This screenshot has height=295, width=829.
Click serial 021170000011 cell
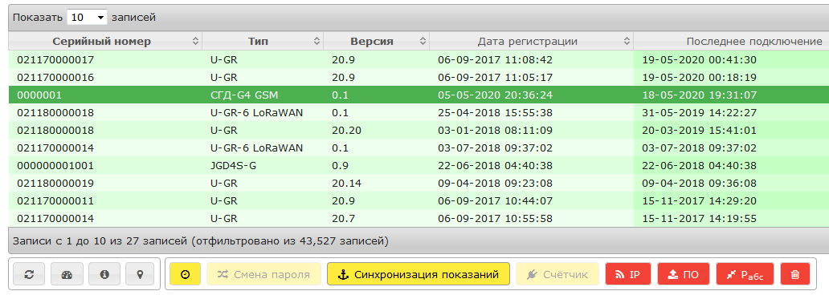point(105,200)
